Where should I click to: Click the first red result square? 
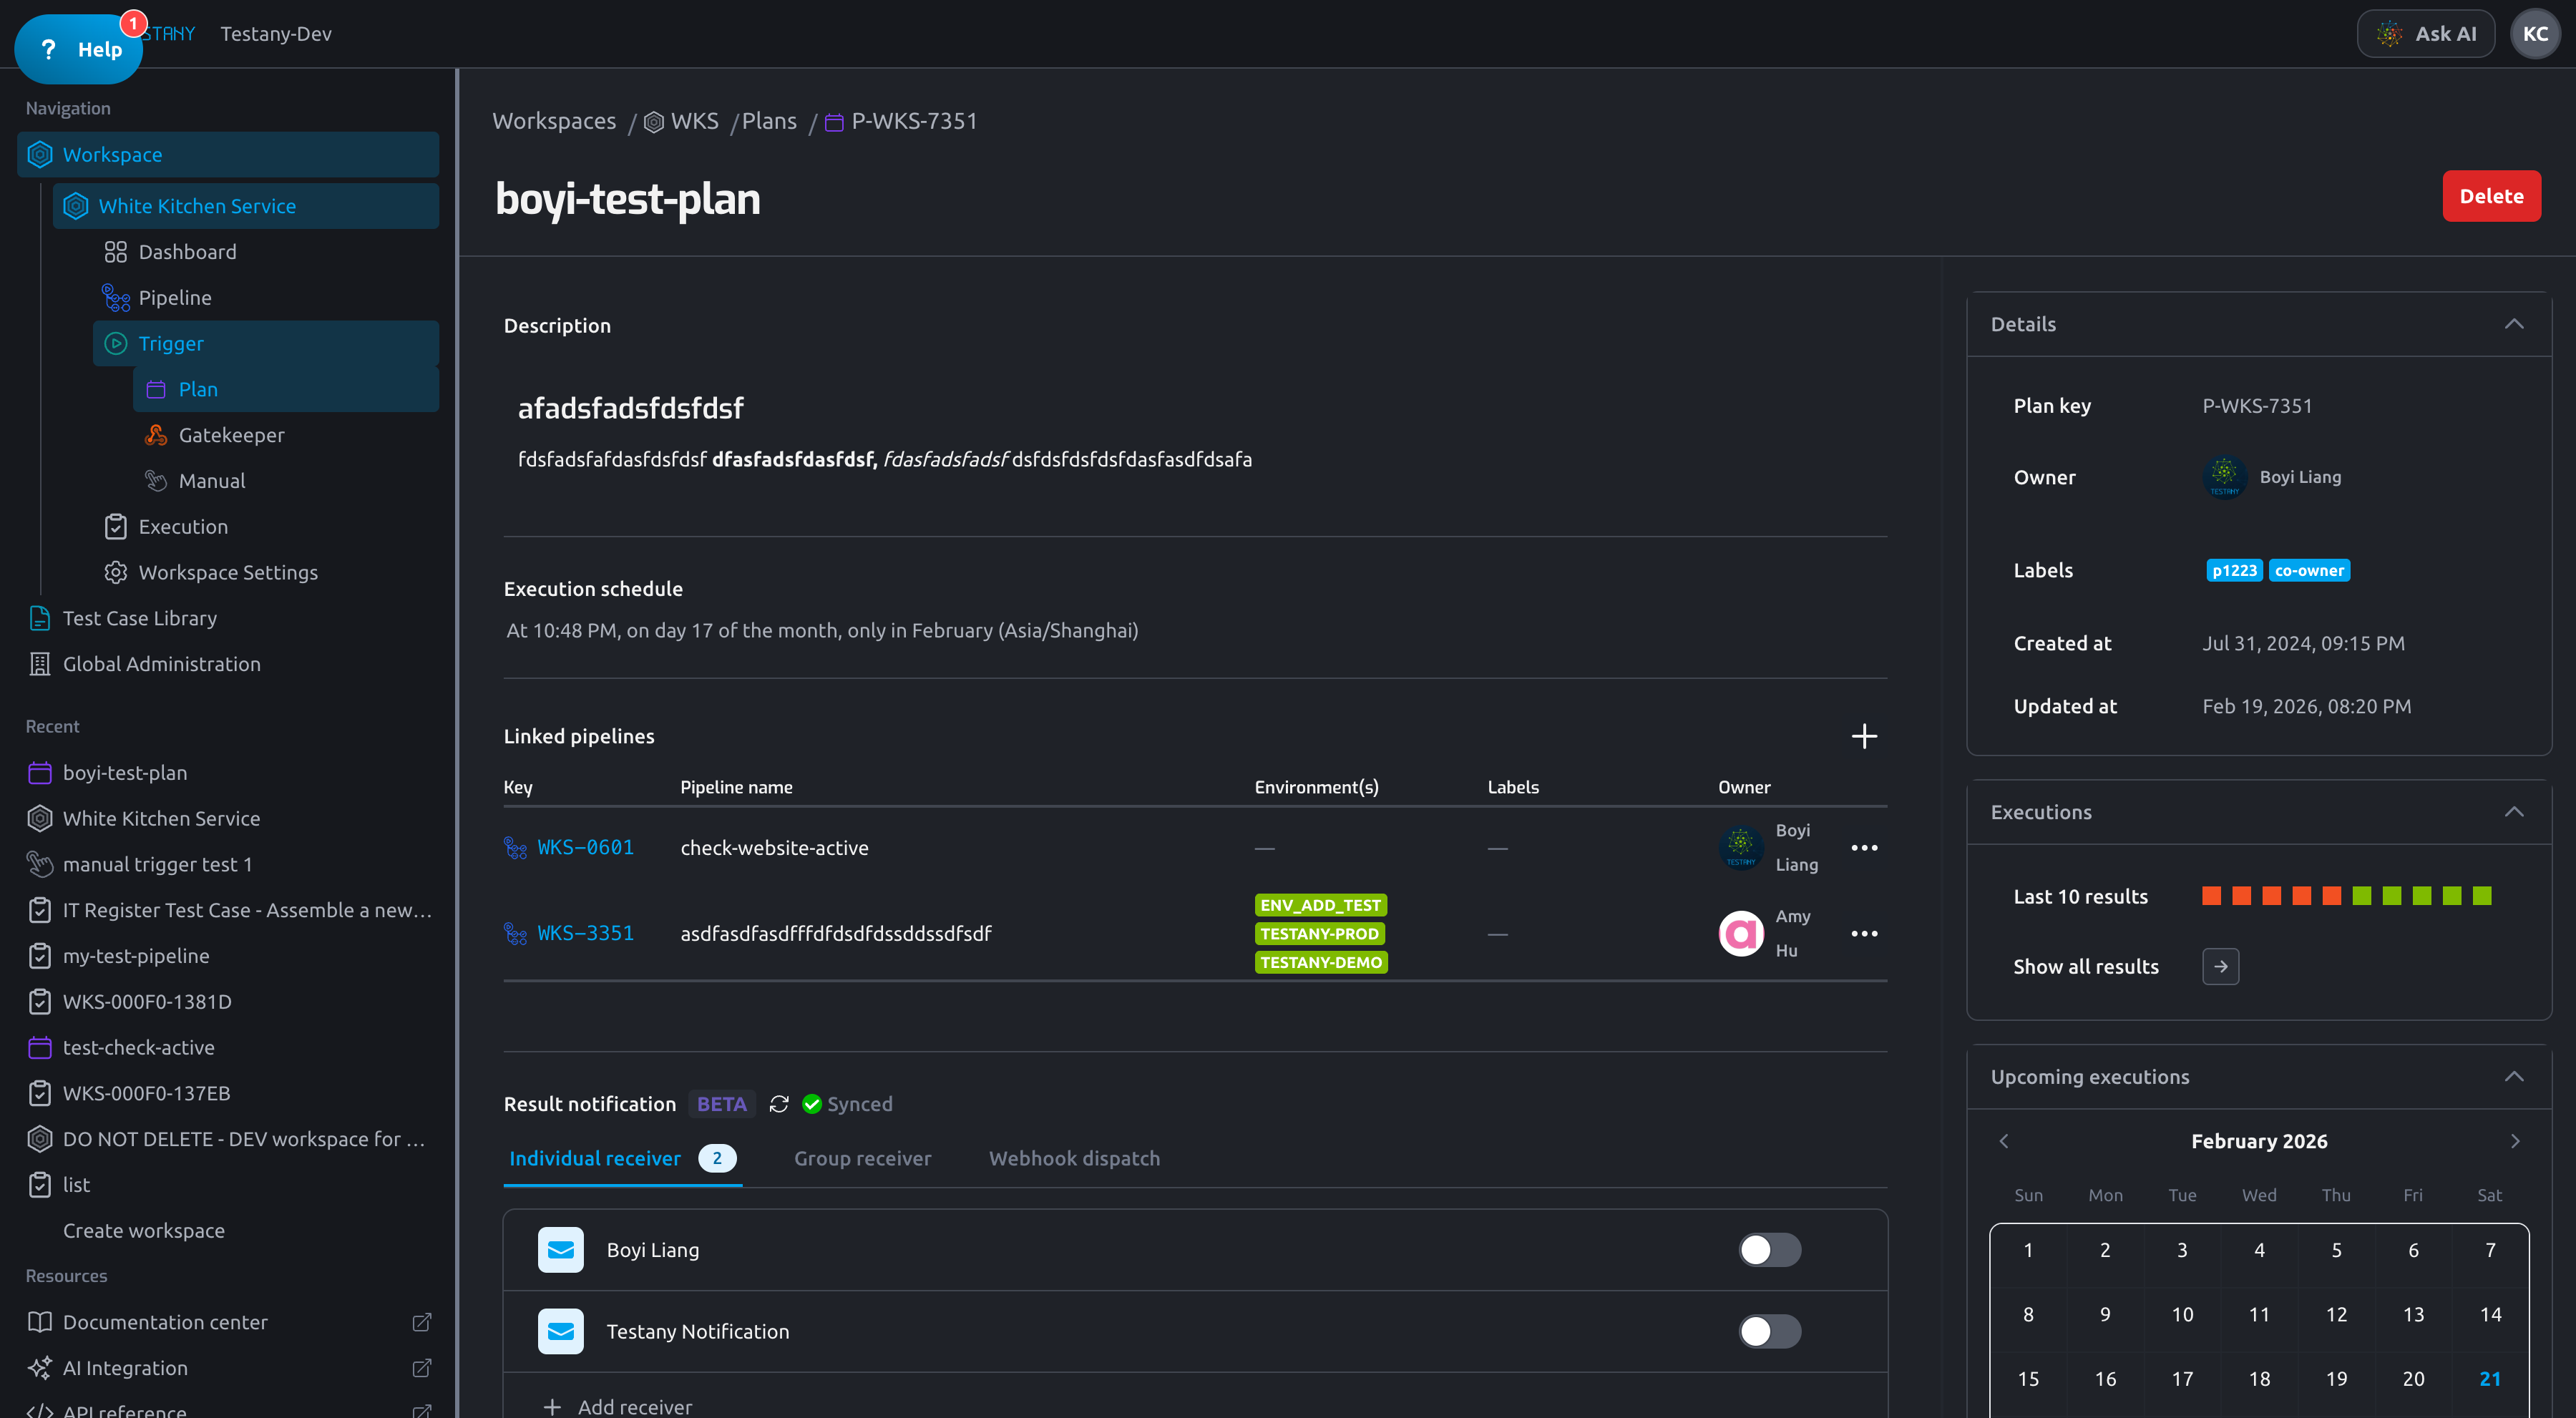2211,896
